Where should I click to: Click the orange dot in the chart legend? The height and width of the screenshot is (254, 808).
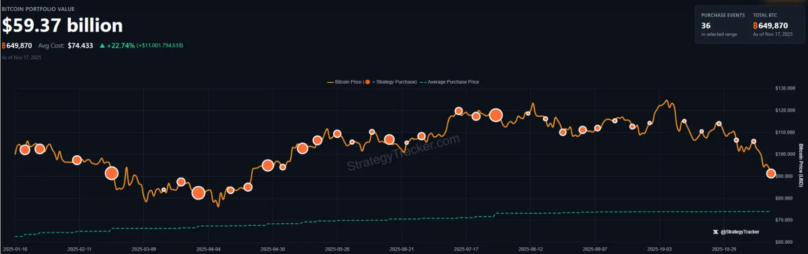(367, 82)
